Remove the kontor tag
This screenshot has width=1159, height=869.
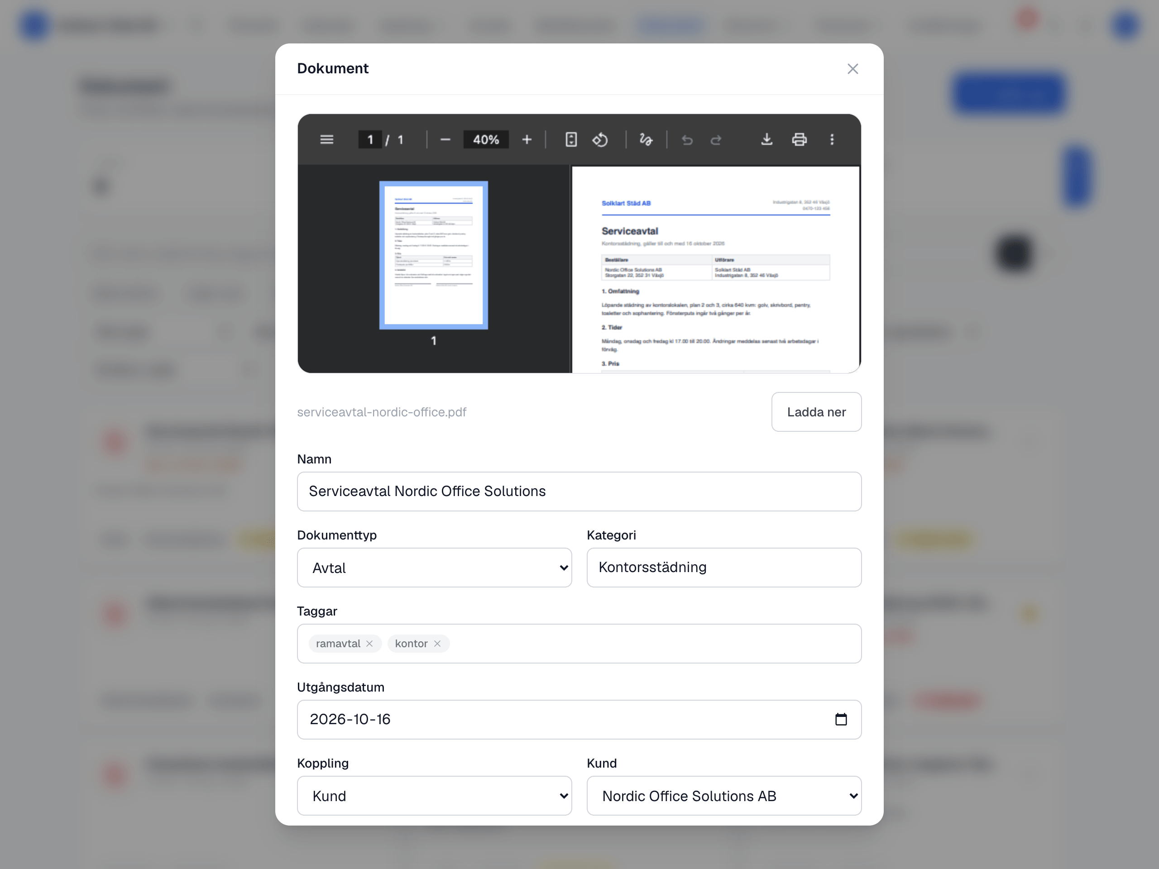tap(437, 643)
